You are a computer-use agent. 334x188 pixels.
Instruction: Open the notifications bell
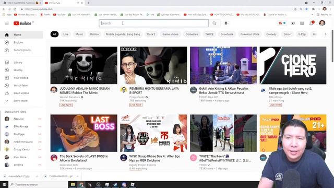(312, 23)
